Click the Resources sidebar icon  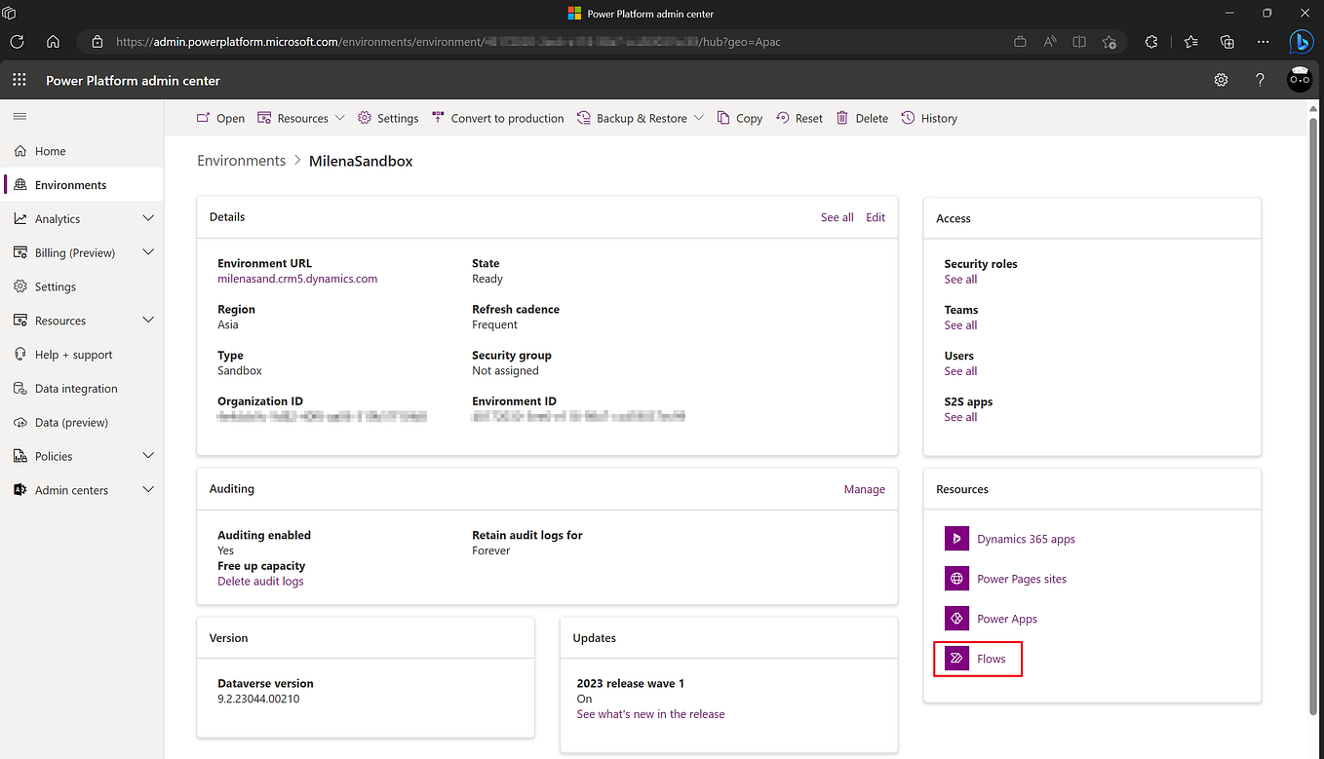click(x=20, y=321)
